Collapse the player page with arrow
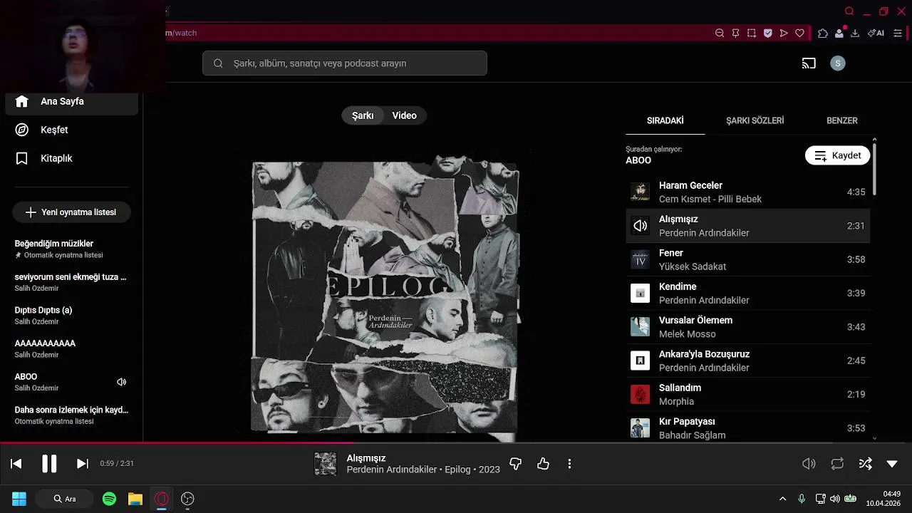912x513 pixels. 892,464
